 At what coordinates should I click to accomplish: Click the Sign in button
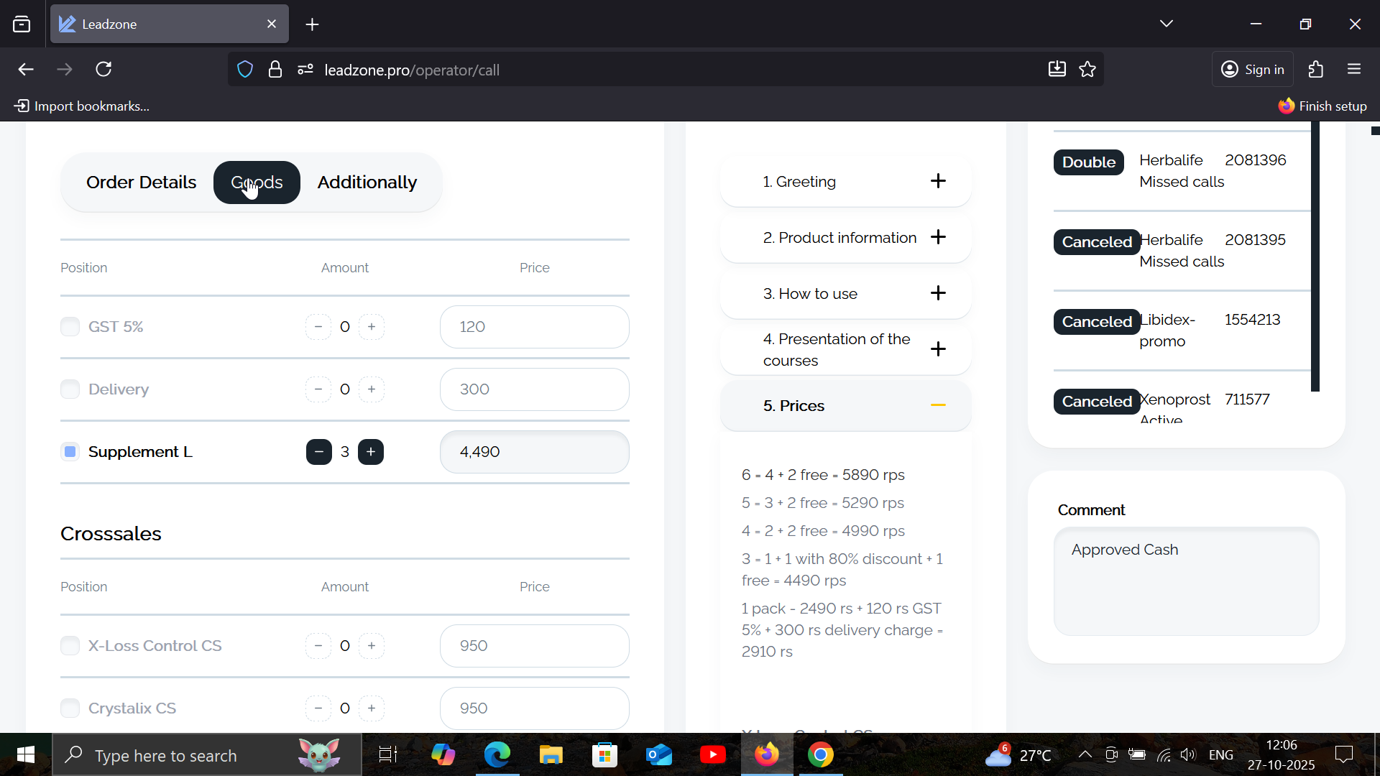click(1253, 70)
